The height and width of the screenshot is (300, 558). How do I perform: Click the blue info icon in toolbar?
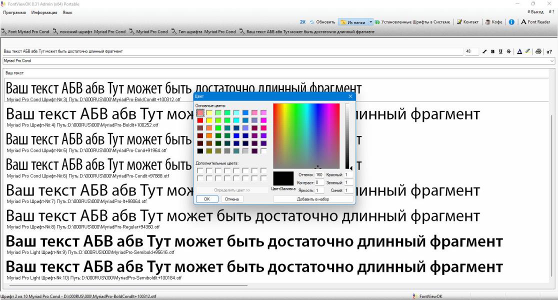(511, 22)
